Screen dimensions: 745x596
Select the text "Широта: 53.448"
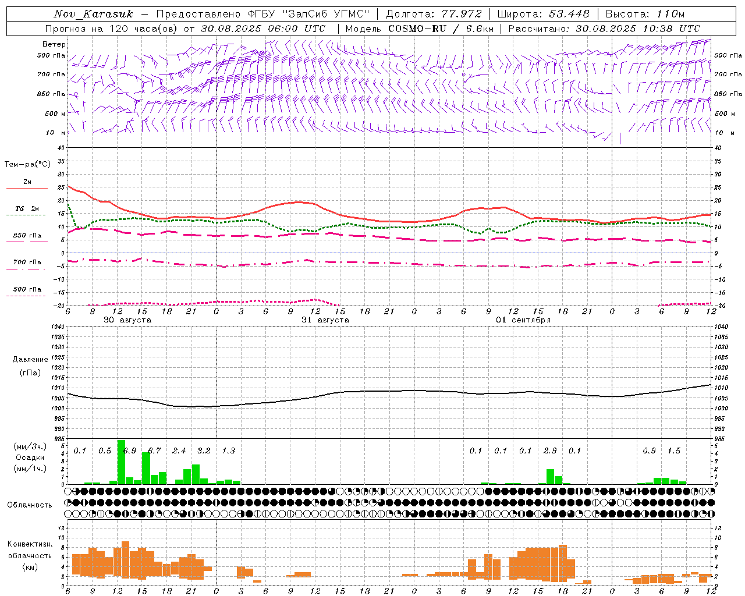[543, 14]
